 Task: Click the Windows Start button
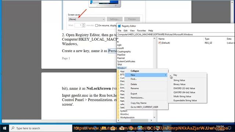(4, 128)
